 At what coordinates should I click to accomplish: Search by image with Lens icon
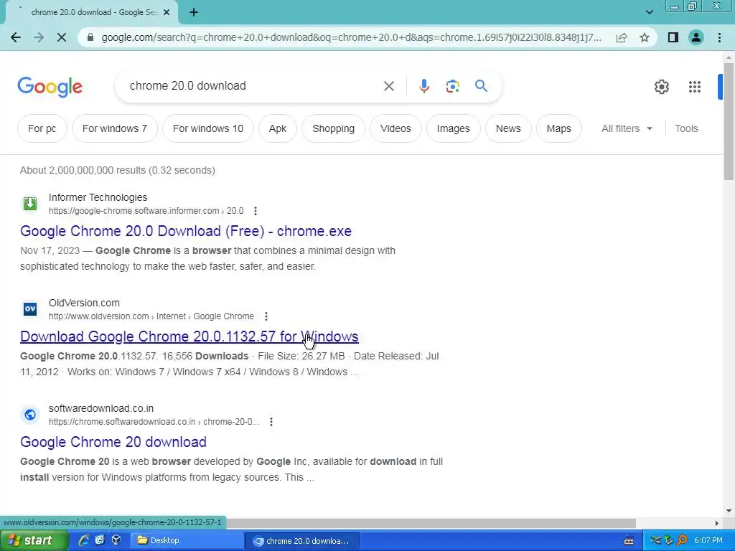[x=452, y=86]
